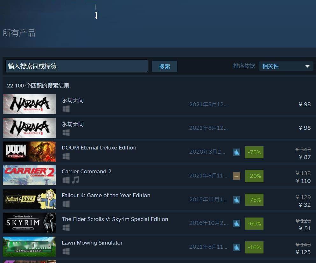The height and width of the screenshot is (263, 316).
Task: Click the -60% discount badge for Skyrim
Action: [x=254, y=224]
